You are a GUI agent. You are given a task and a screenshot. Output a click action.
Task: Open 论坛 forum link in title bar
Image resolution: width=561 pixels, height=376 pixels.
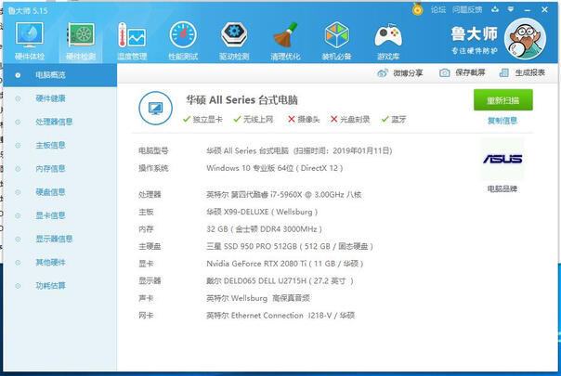(437, 9)
